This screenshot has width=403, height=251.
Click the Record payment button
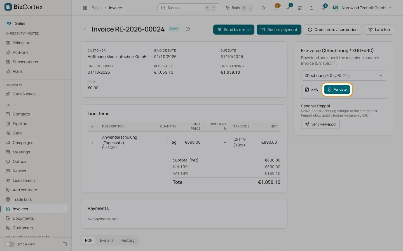[279, 30]
